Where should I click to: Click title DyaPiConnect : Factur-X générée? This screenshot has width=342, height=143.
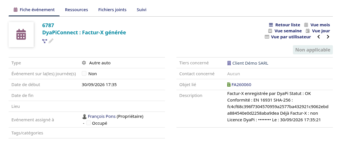click(x=84, y=33)
